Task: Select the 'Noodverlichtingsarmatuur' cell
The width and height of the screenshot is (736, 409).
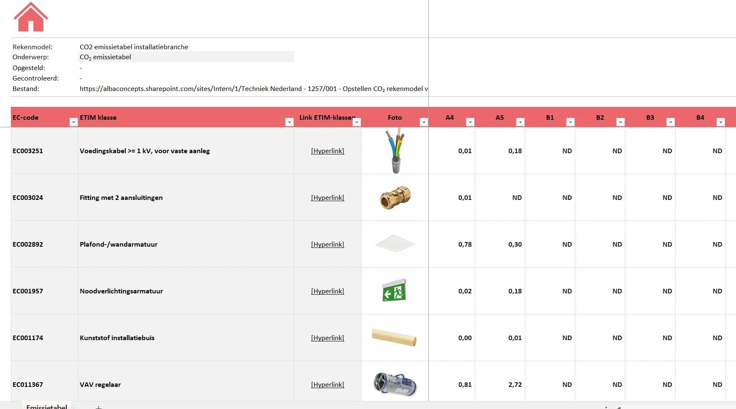Action: pyautogui.click(x=186, y=291)
